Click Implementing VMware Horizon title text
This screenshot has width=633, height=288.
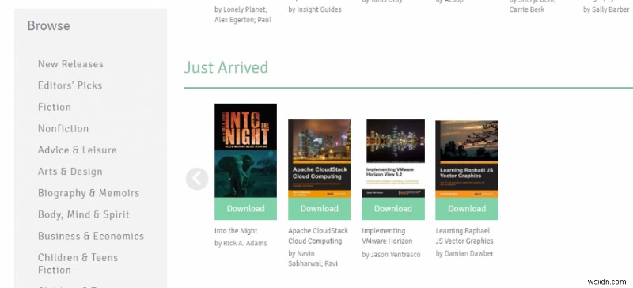pos(387,236)
